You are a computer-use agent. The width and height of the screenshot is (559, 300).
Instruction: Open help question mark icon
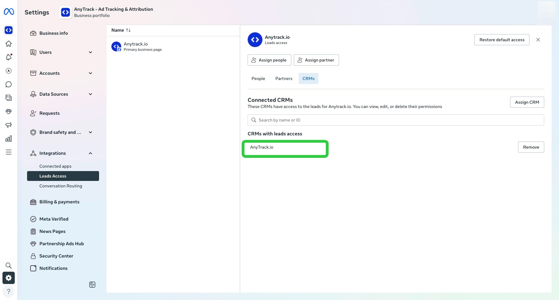tap(9, 291)
